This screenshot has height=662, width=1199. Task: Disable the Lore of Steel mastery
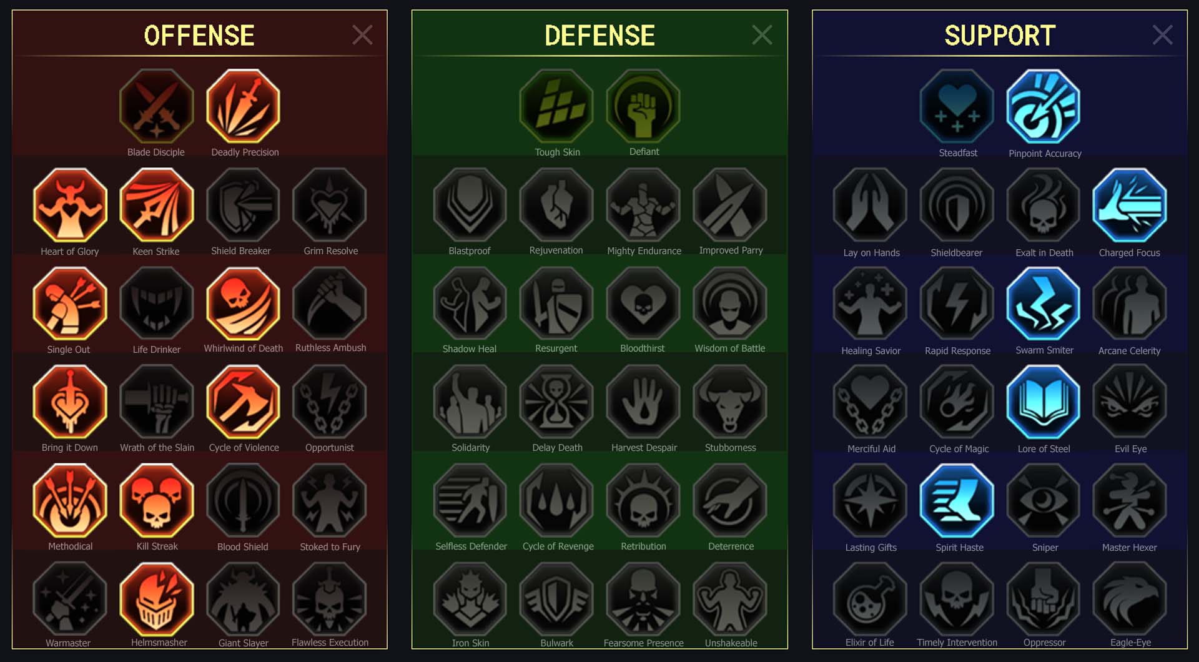1044,402
